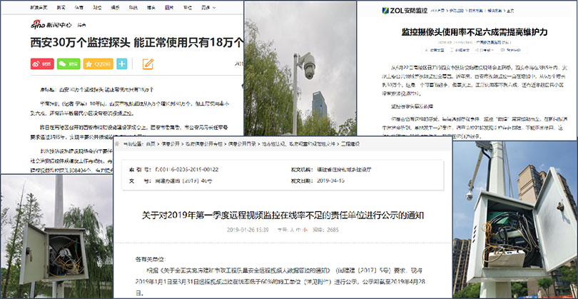Click the orange edit comment icon
The width and height of the screenshot is (578, 299).
[x=148, y=64]
